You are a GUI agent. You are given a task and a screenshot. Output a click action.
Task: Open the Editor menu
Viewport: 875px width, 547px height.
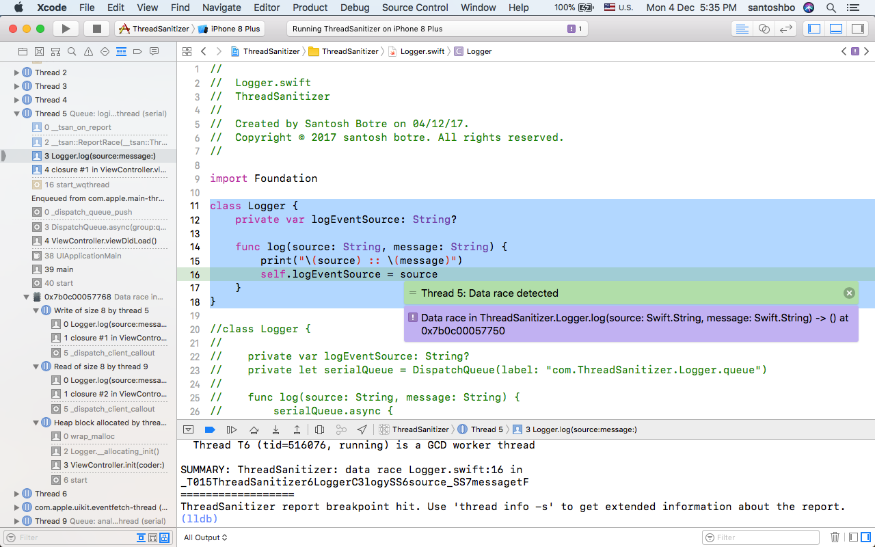coord(267,8)
